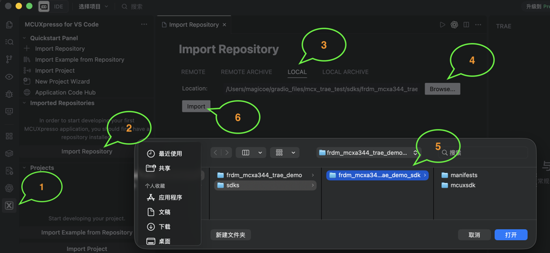
Task: Go forward in the file dialog
Action: 227,152
